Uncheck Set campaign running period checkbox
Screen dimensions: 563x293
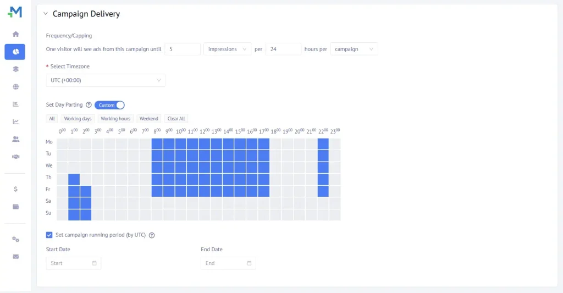[x=49, y=235]
